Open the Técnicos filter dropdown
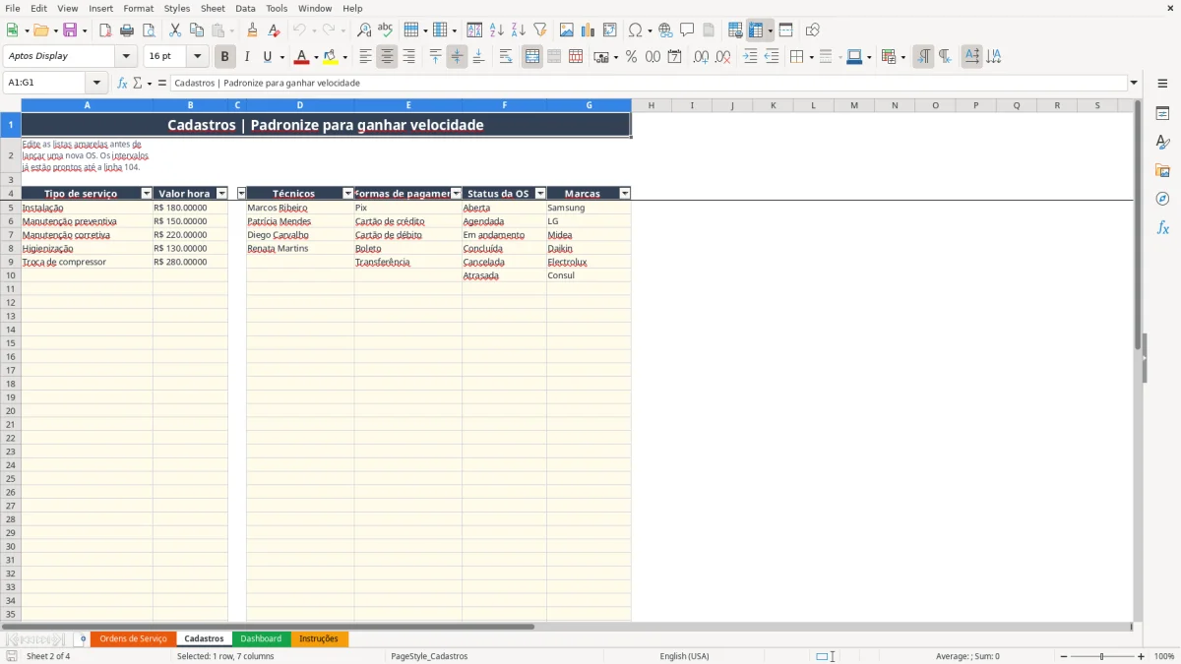This screenshot has height=664, width=1181. (x=347, y=194)
